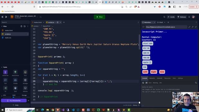Run the Replit project
Image resolution: width=199 pixels, height=112 pixels.
coord(99,17)
